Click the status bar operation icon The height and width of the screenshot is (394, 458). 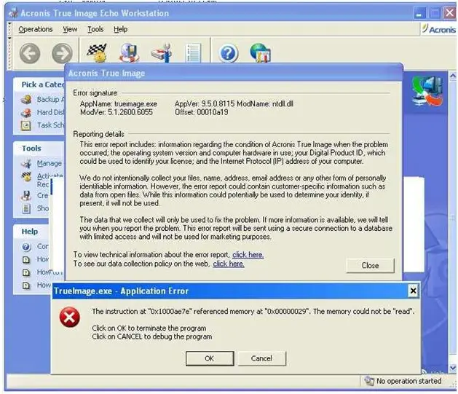tap(369, 381)
